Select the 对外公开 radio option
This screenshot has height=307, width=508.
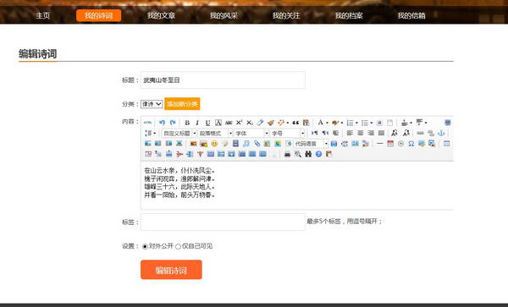click(145, 246)
